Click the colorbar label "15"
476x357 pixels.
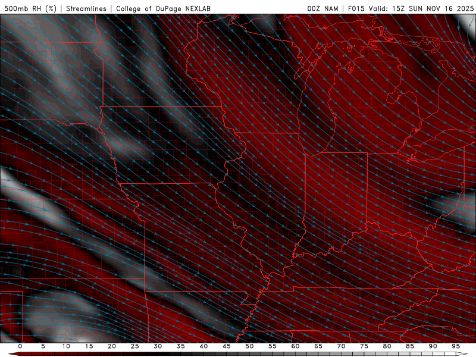point(89,346)
